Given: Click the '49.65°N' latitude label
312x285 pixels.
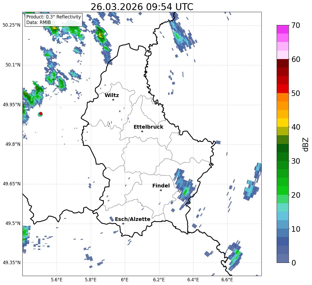Looking at the screenshot, I should coord(12,184).
